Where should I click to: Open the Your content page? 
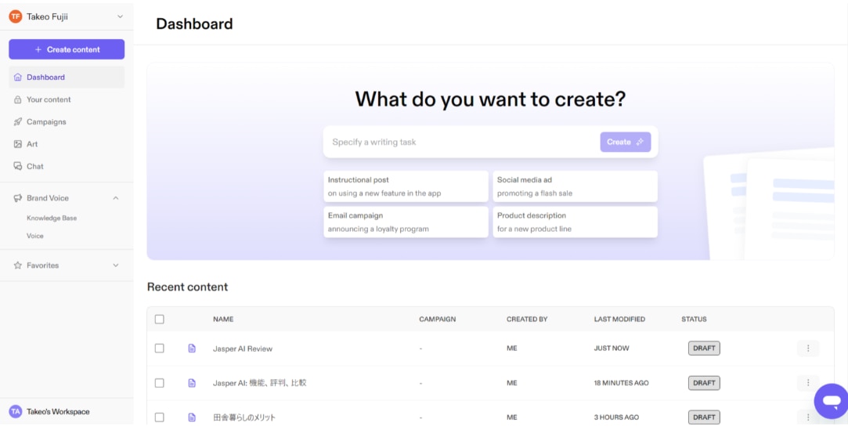[49, 99]
